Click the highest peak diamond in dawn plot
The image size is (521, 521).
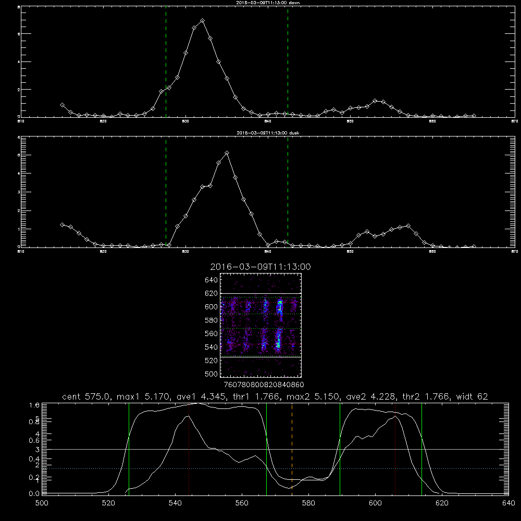click(202, 21)
